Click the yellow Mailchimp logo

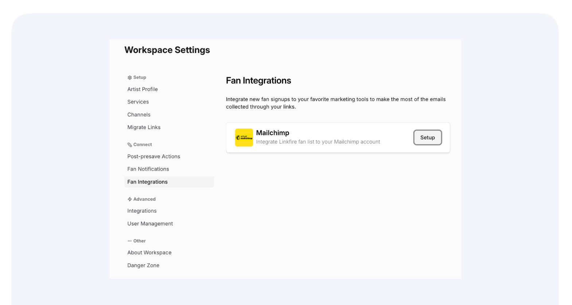click(244, 137)
